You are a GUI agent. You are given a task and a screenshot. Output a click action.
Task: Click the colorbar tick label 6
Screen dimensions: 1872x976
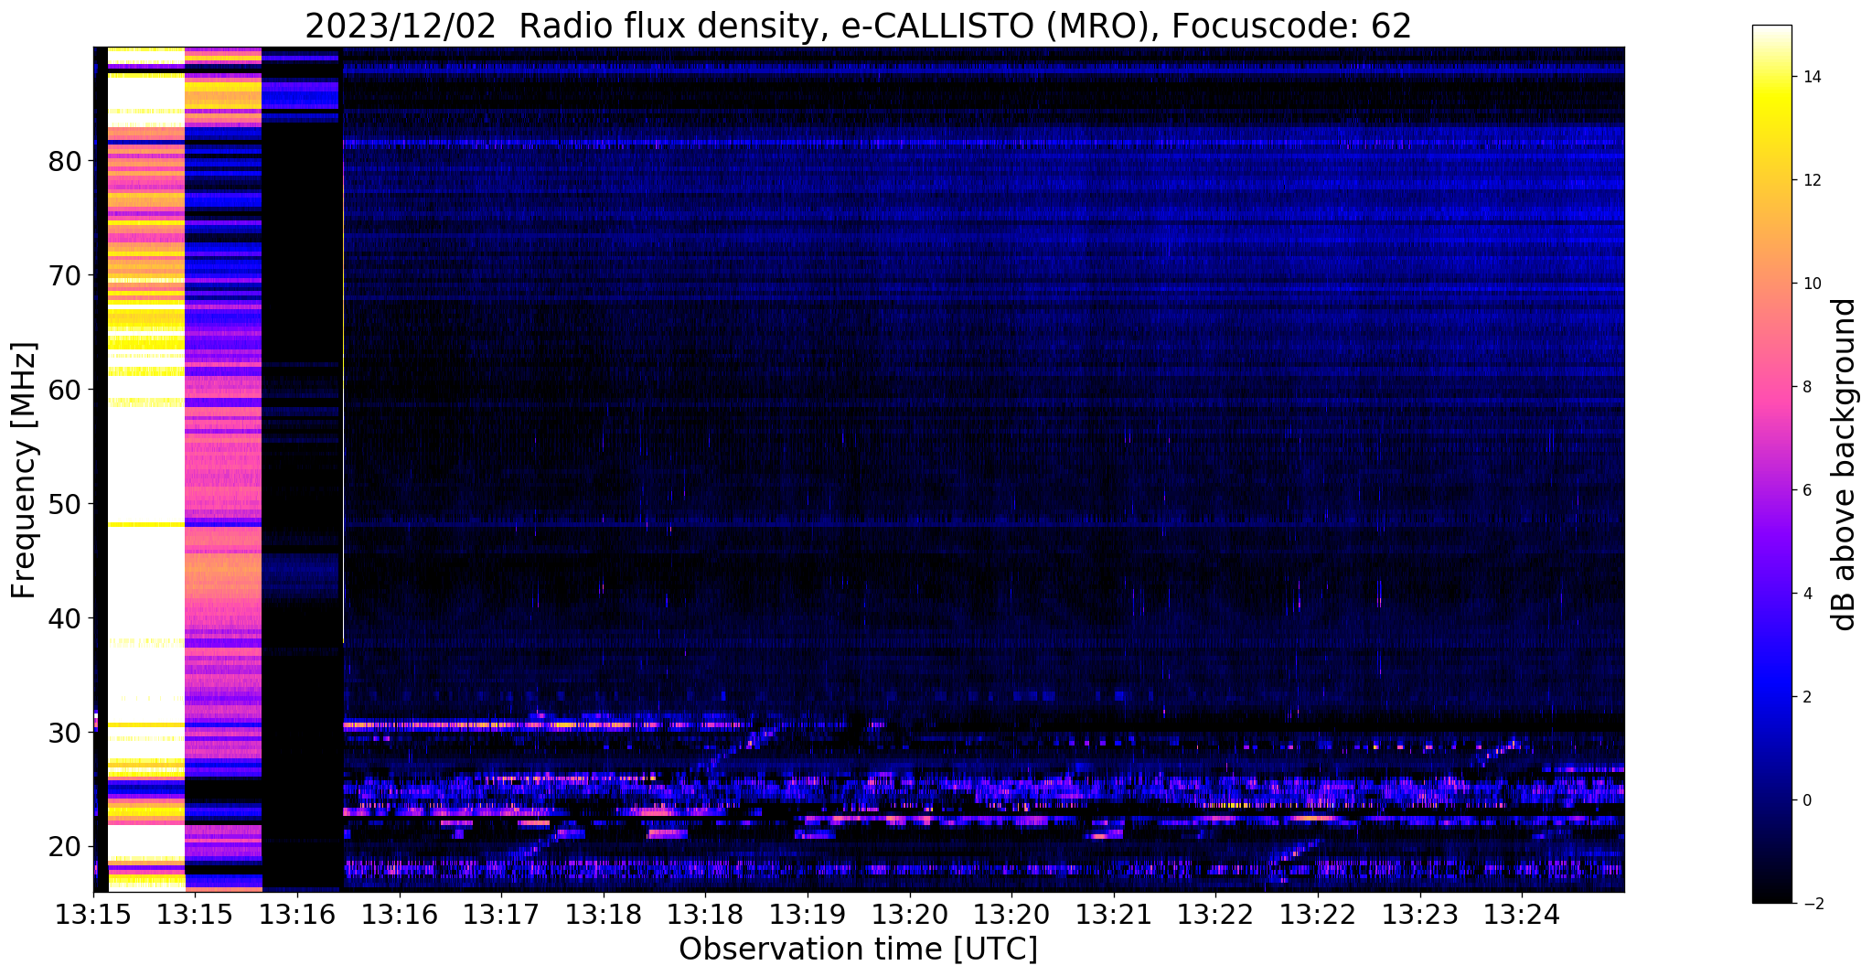(x=1806, y=490)
